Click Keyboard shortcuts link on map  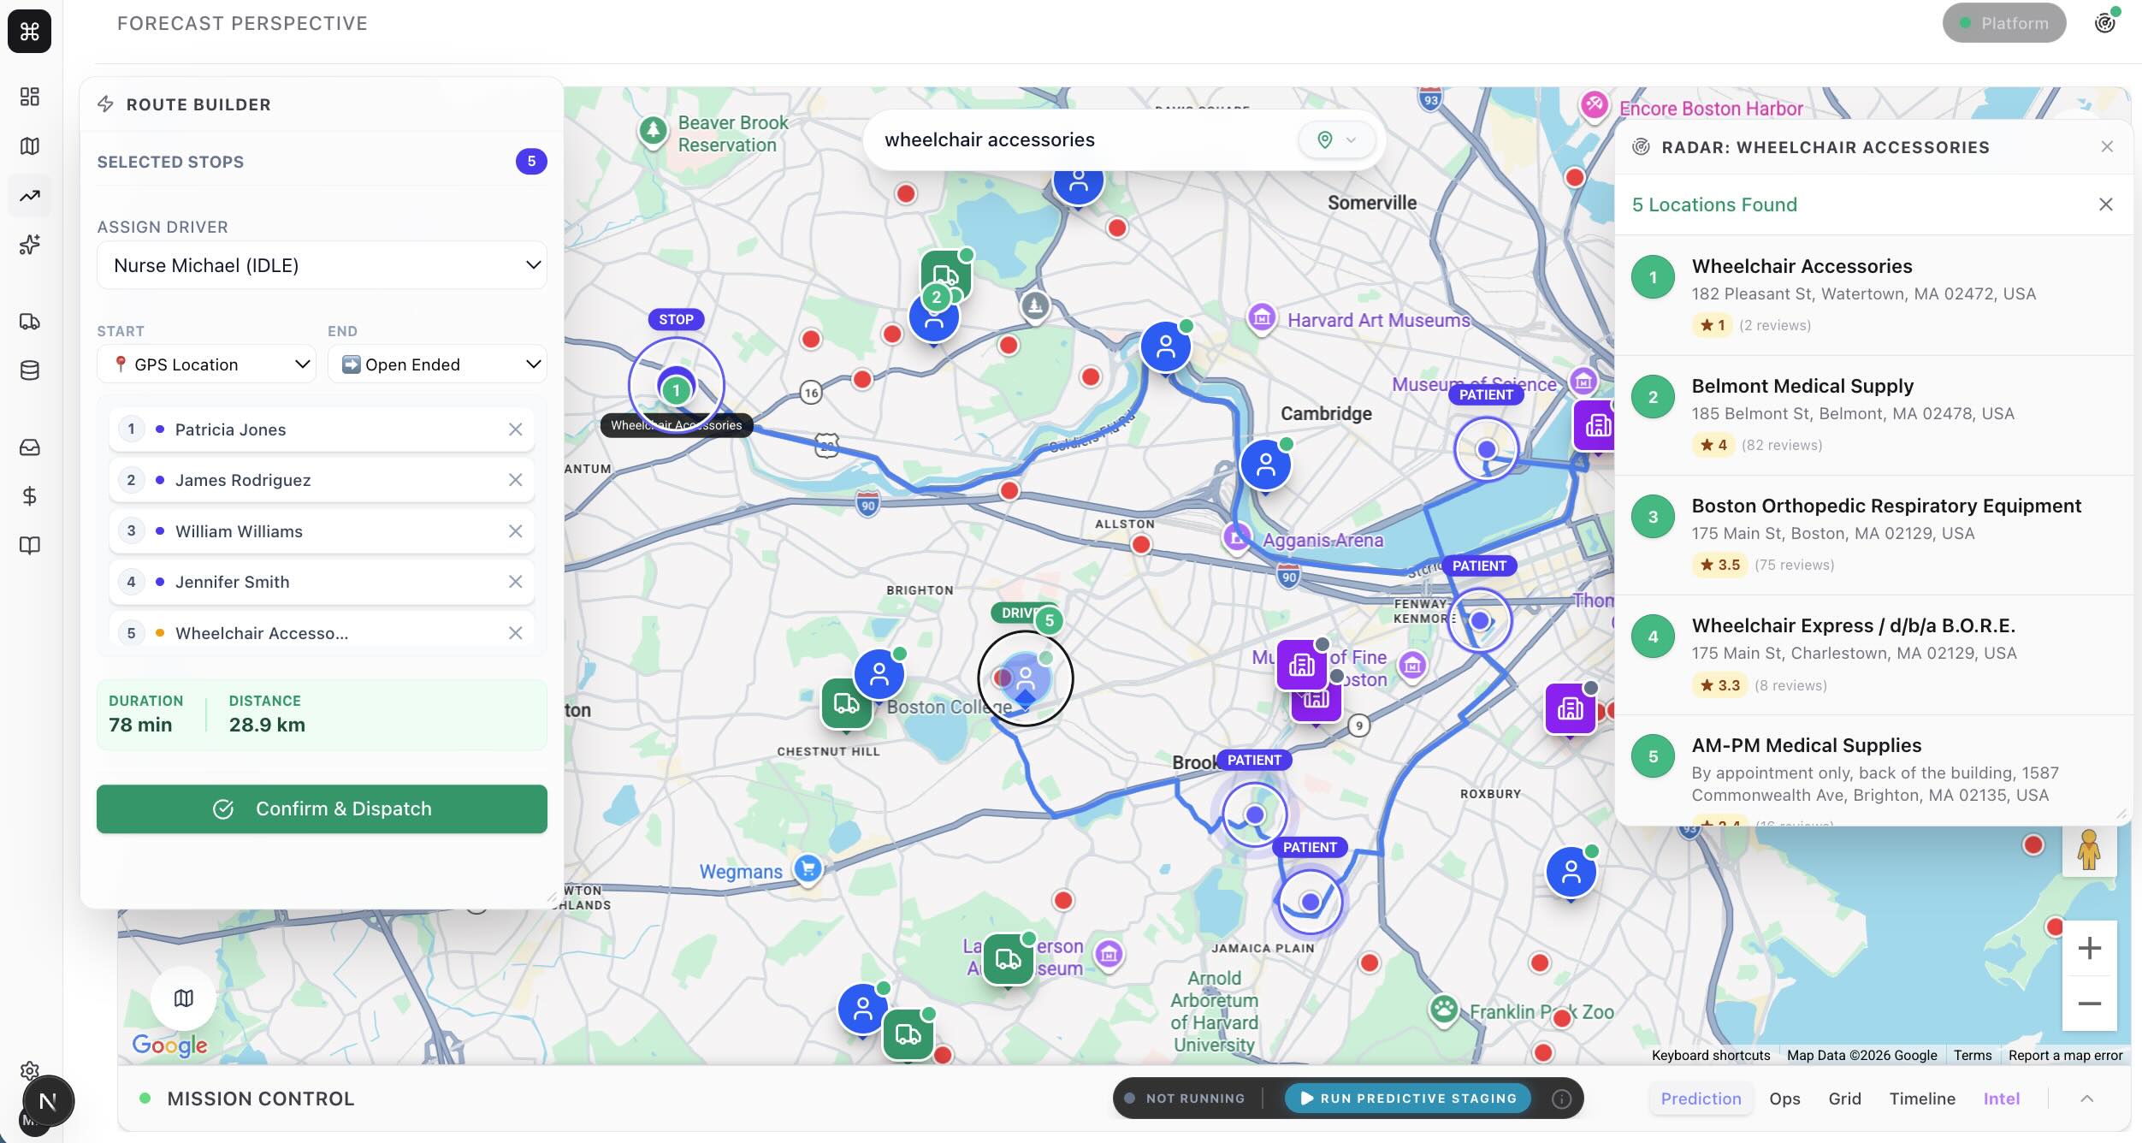1710,1055
